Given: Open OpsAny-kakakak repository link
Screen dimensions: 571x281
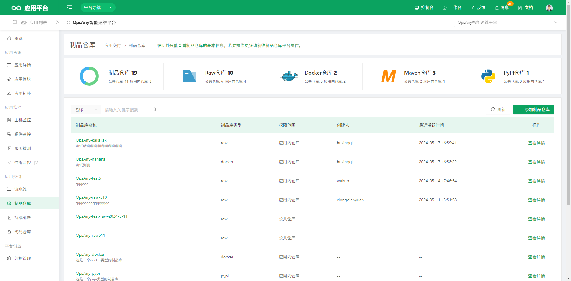Looking at the screenshot, I should pos(91,140).
